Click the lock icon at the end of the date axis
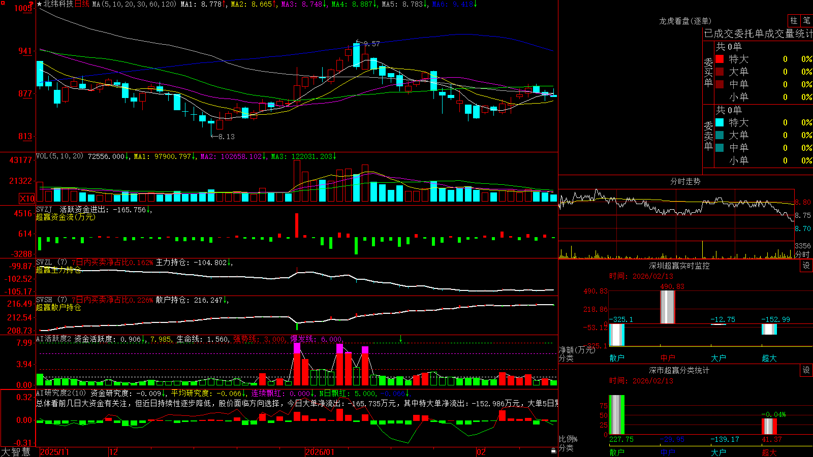This screenshot has width=813, height=457. [x=553, y=450]
